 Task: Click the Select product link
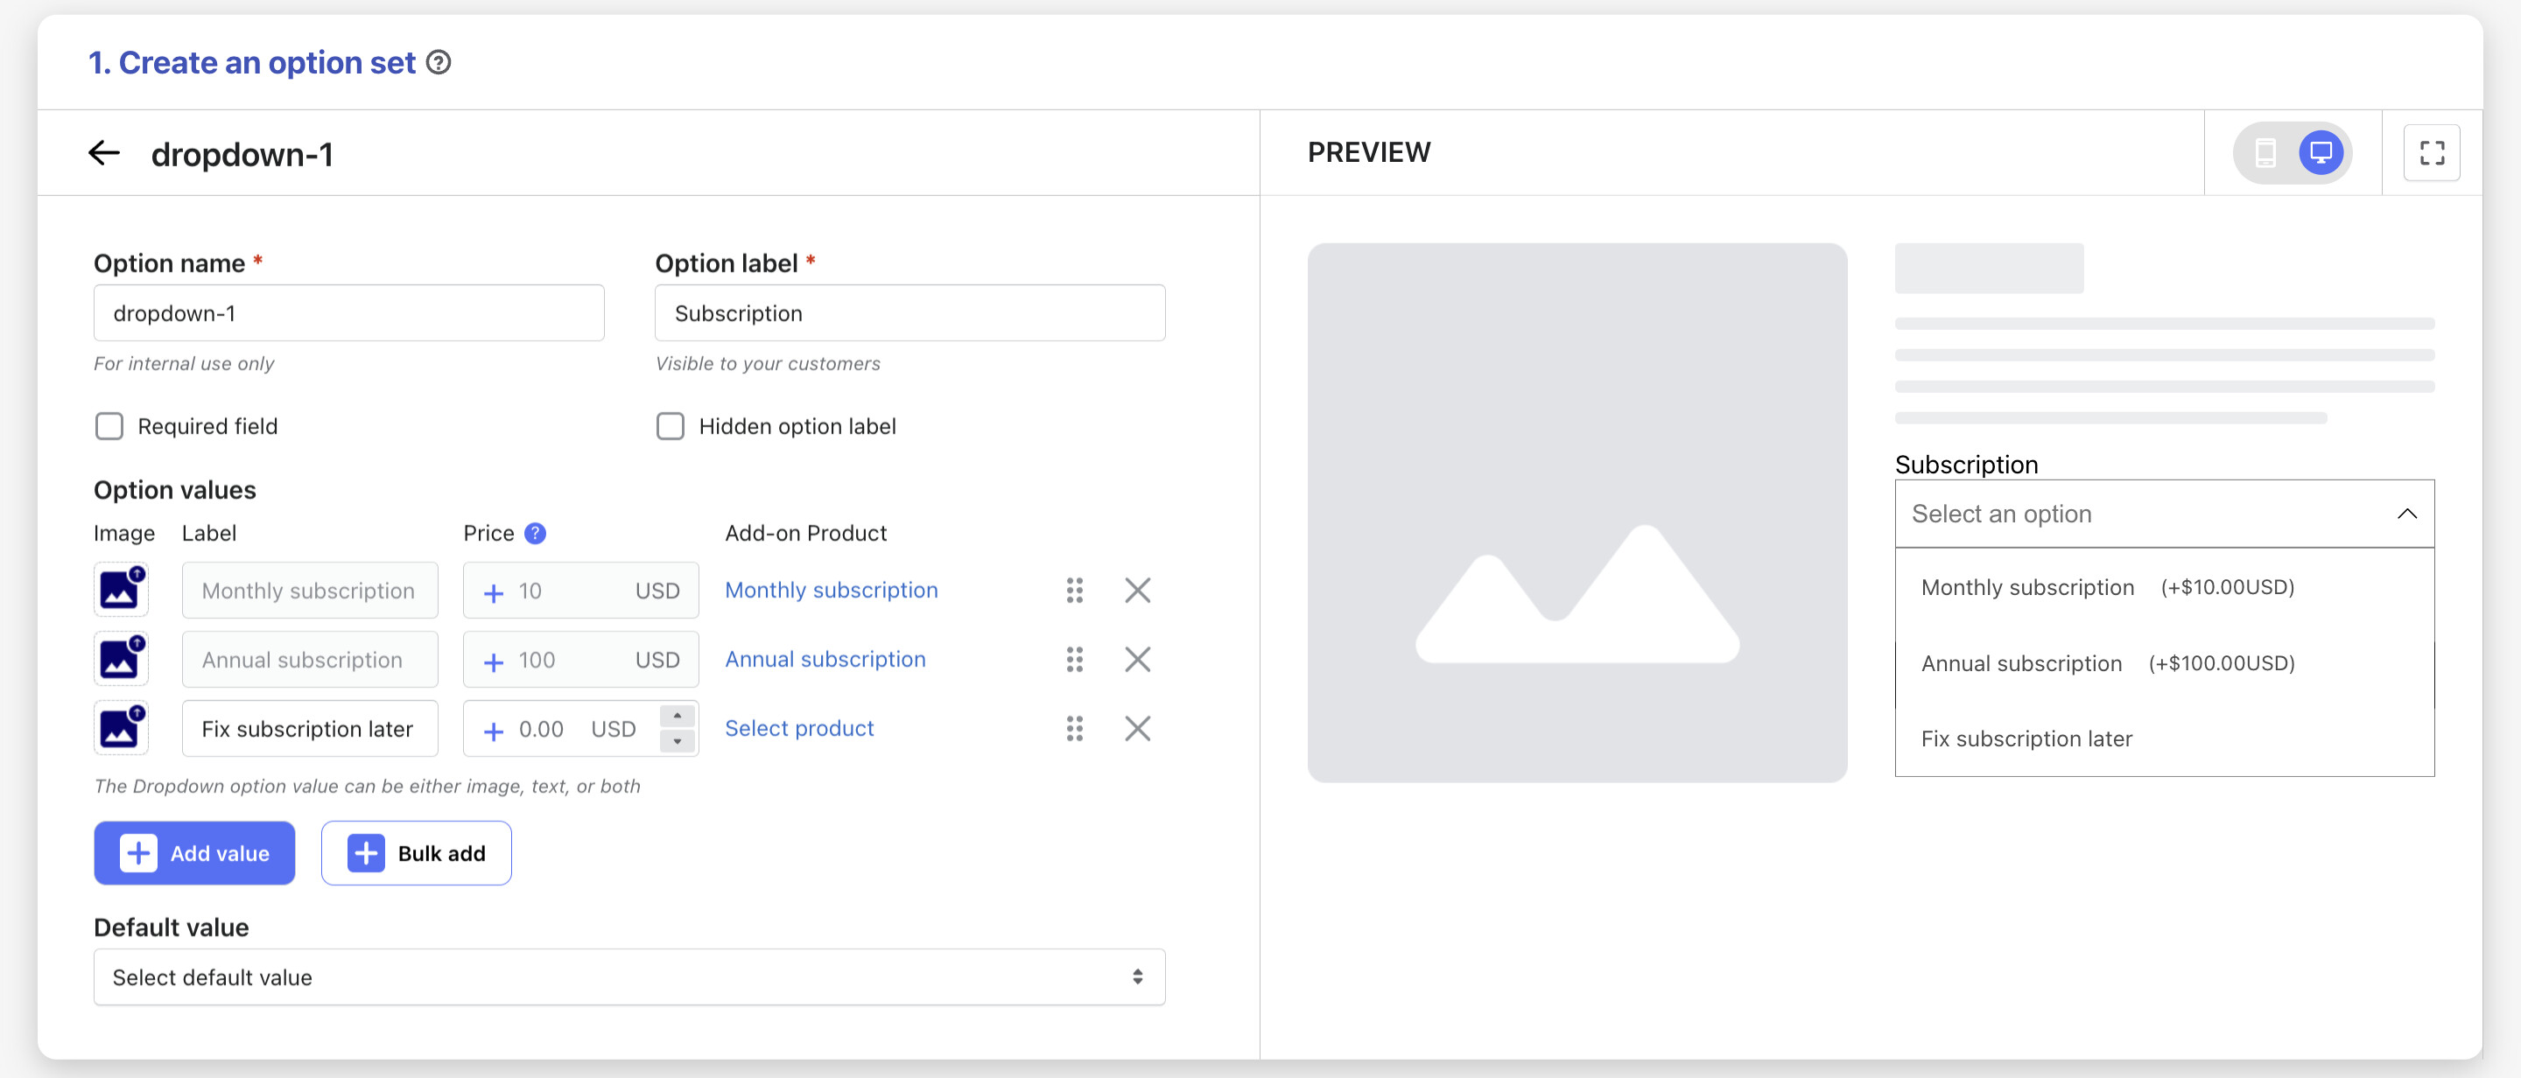tap(798, 729)
